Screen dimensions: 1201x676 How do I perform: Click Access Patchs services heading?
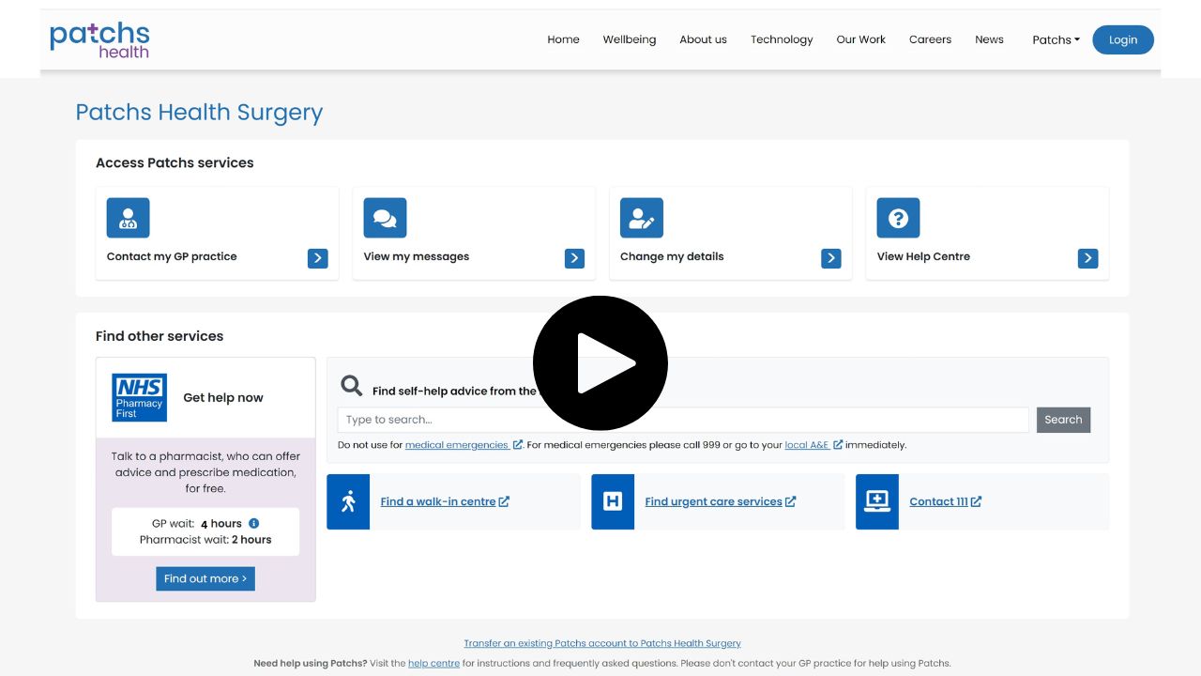(175, 162)
